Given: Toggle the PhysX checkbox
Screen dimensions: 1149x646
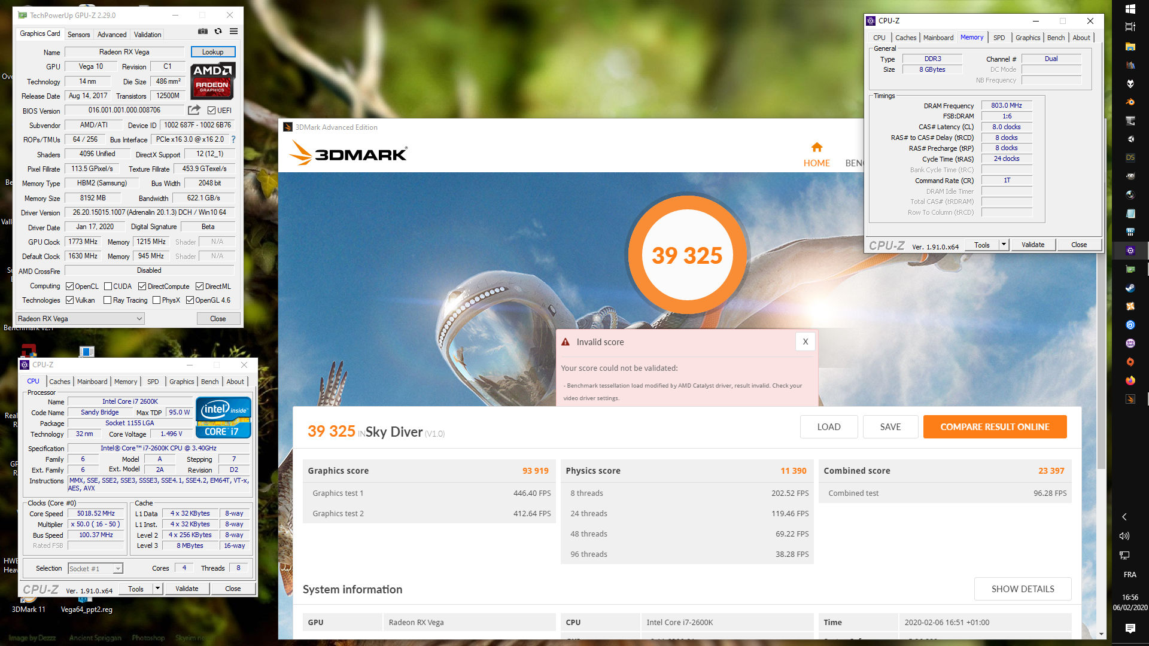Looking at the screenshot, I should click(x=156, y=300).
